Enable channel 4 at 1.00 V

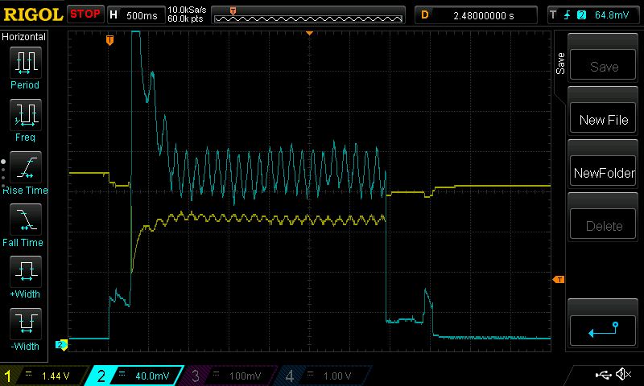click(322, 376)
